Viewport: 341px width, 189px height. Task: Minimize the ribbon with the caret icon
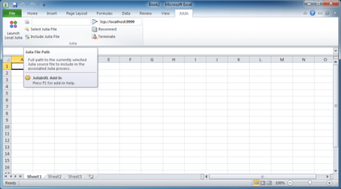tap(305, 13)
